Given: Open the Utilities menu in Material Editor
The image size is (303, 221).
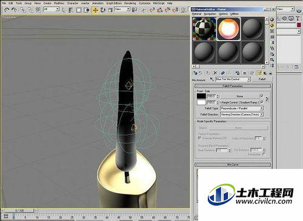Looking at the screenshot, I should click(235, 14).
